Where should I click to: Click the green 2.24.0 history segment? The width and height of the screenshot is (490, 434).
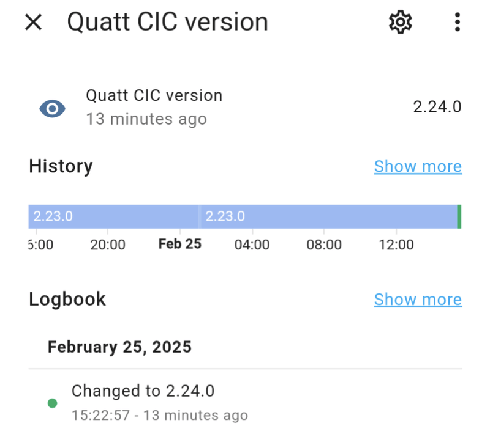(x=459, y=216)
